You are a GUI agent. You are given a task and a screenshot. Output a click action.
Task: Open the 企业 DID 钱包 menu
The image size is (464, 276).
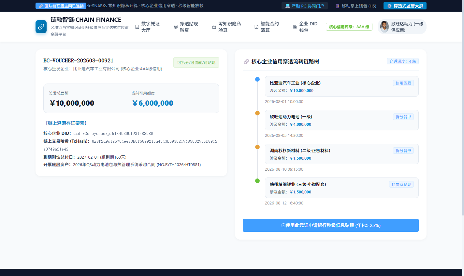pos(305,27)
